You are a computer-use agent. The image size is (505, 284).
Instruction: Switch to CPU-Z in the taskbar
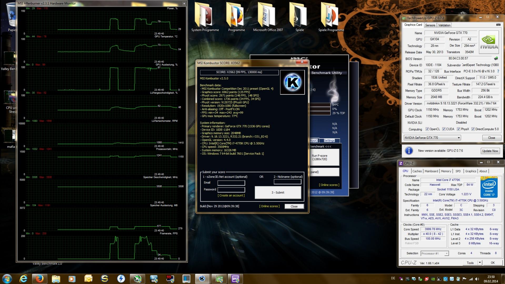tap(235, 279)
